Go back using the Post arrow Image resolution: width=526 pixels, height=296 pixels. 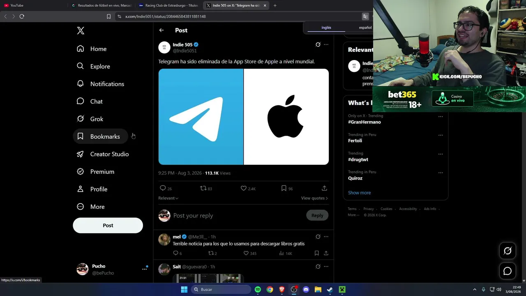point(161,30)
